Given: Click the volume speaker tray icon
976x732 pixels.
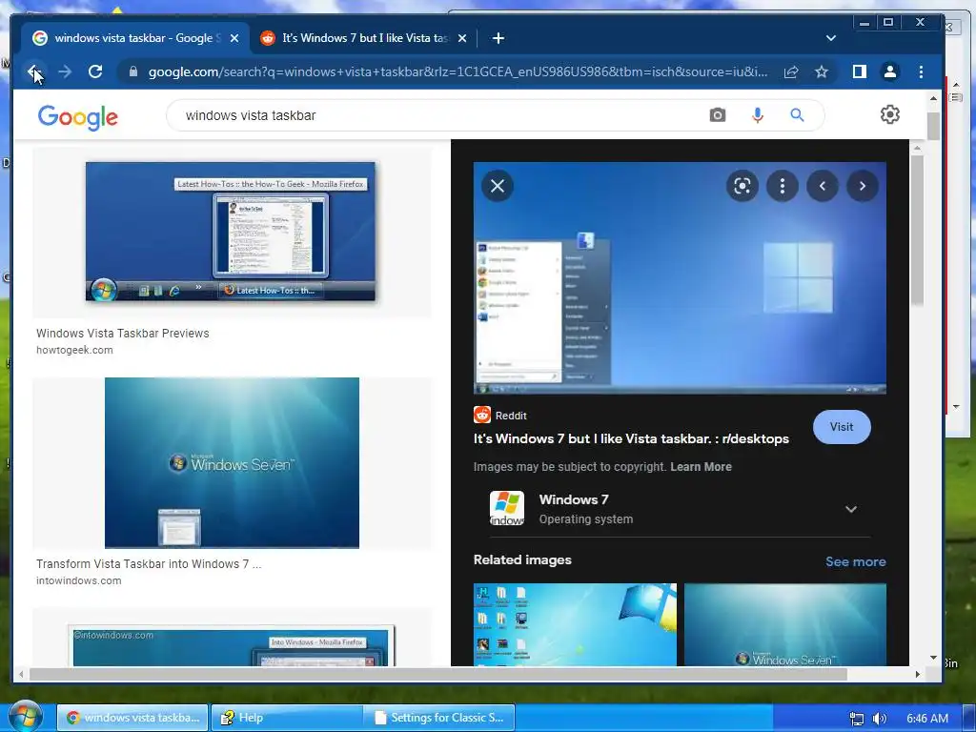Looking at the screenshot, I should click(879, 719).
